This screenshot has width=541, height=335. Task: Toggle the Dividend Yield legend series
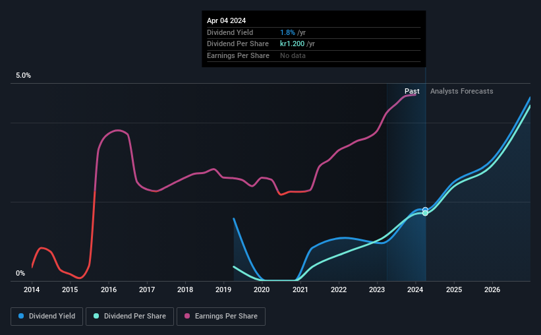pos(47,317)
